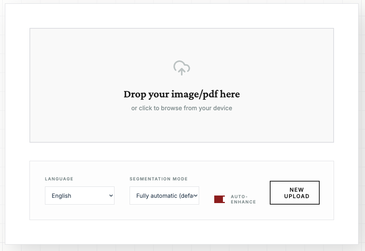Click the "Language" field label

[x=59, y=179]
